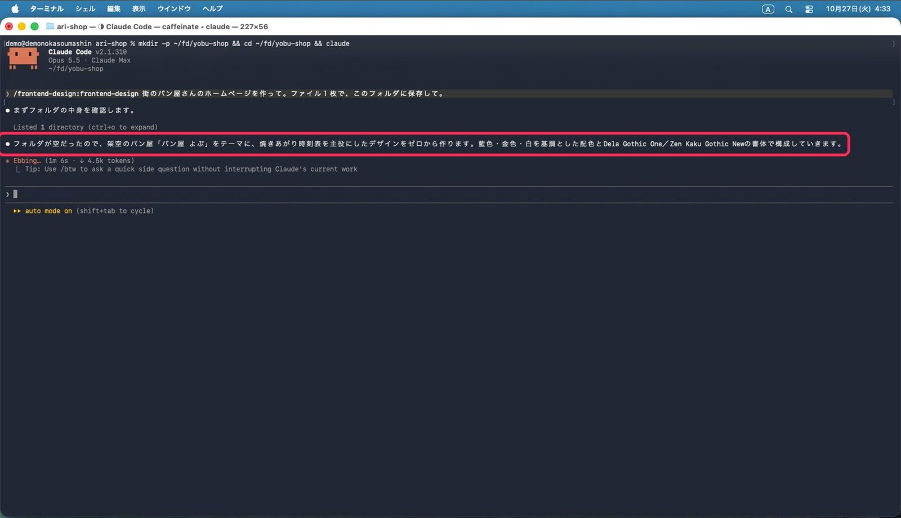Click the window title 'ari-shop — Claude Code'

(162, 26)
